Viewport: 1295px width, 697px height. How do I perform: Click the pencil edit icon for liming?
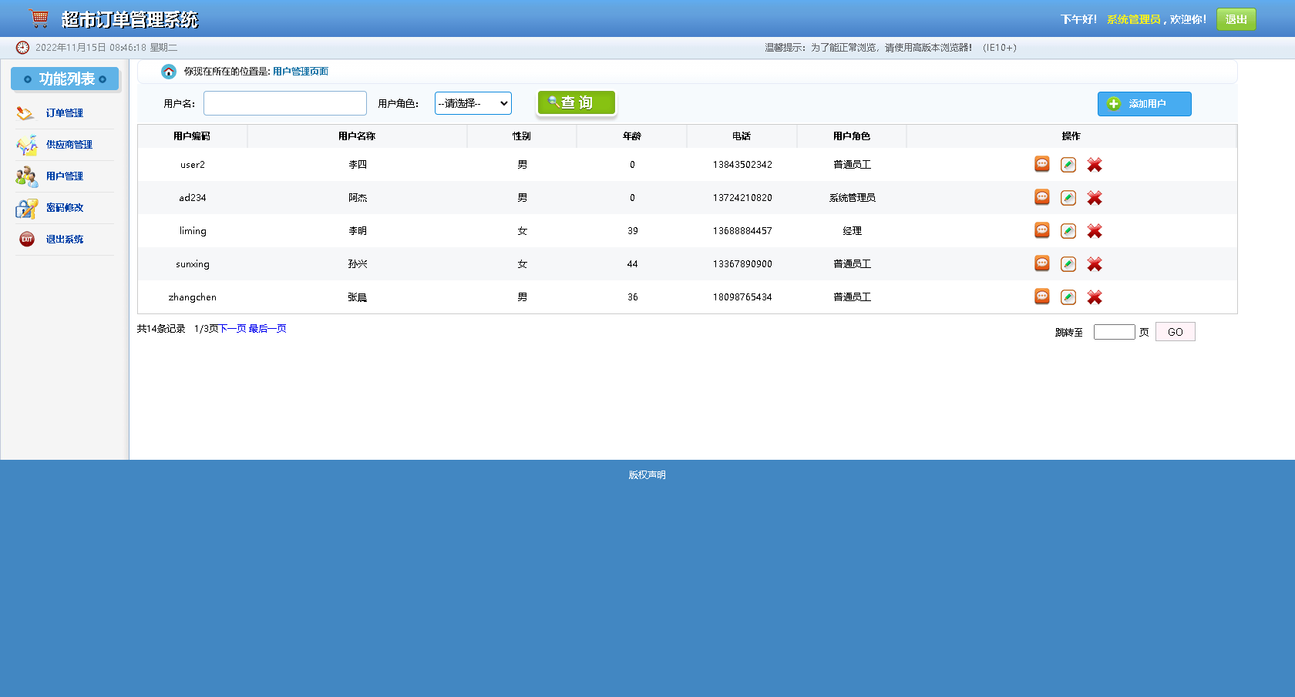click(x=1068, y=230)
